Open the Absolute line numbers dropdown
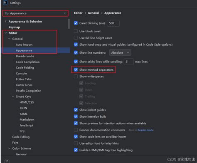 point(120,53)
